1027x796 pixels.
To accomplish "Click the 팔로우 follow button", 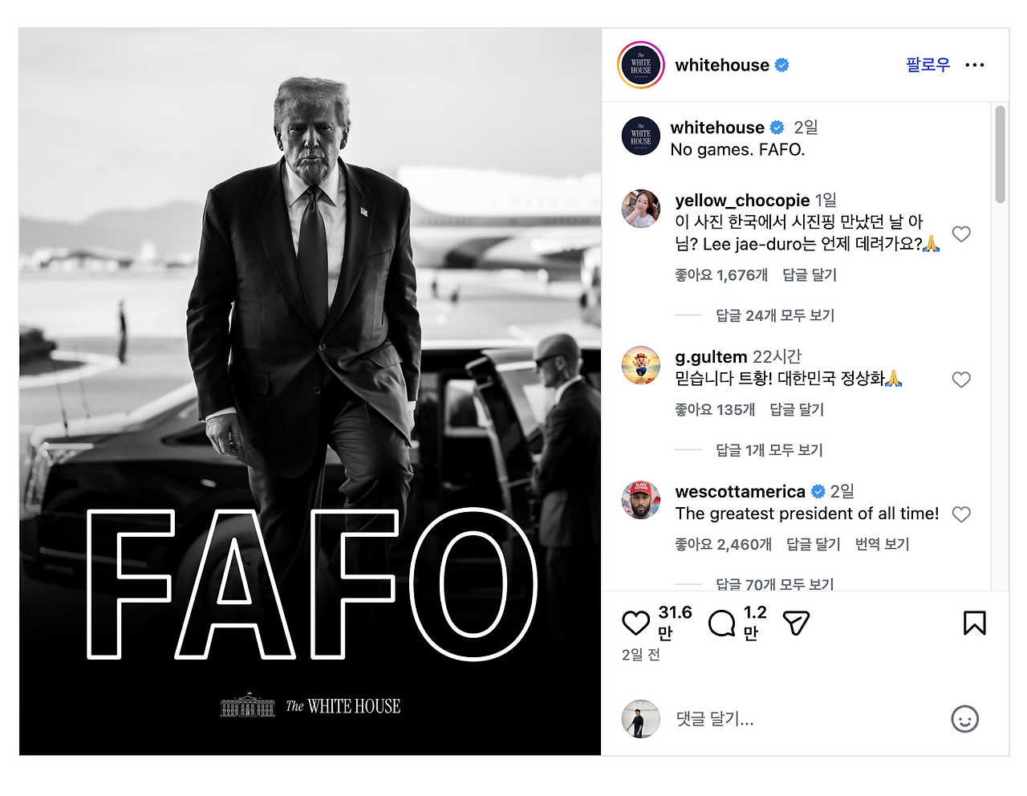I will coord(927,65).
